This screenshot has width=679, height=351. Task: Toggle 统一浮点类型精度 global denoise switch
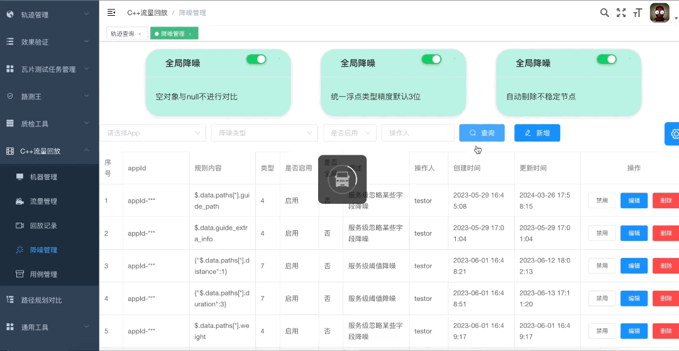[431, 59]
